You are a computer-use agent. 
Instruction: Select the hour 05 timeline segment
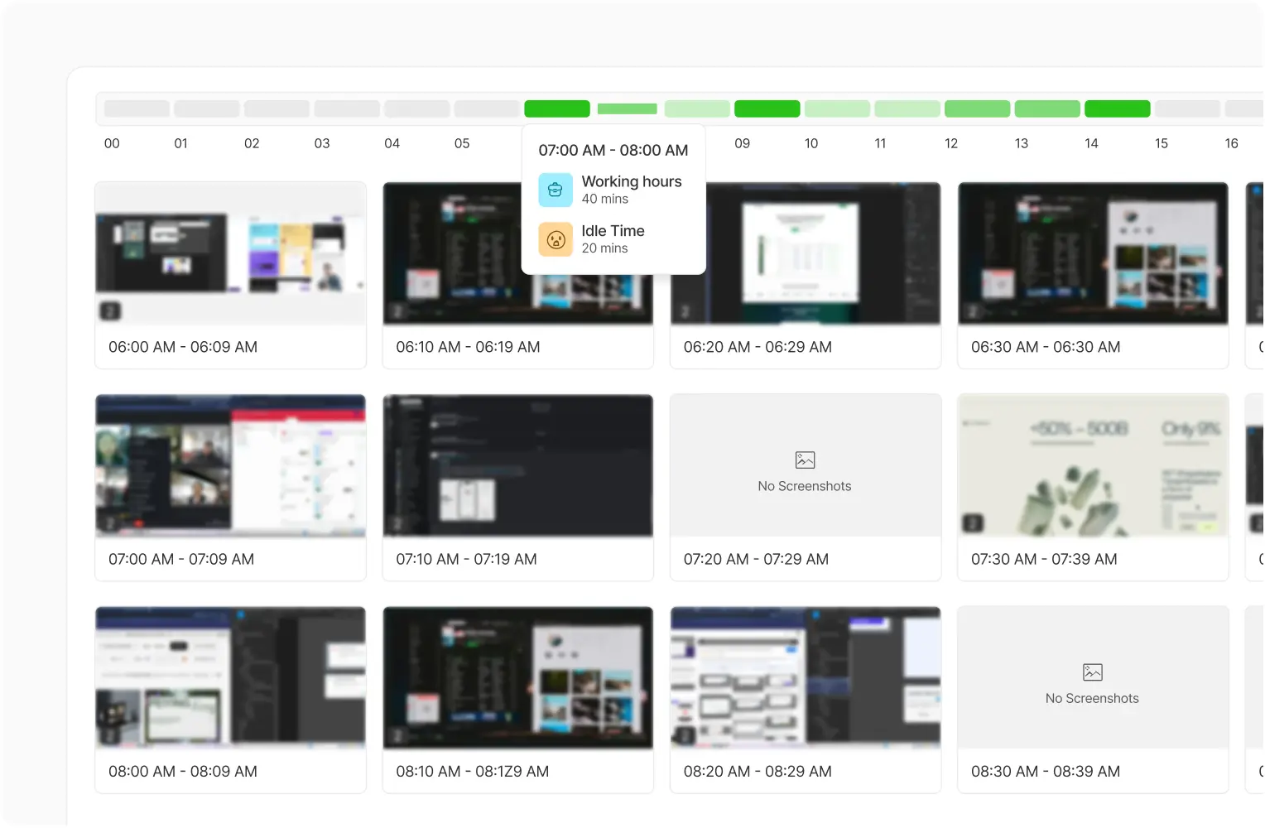(x=487, y=108)
